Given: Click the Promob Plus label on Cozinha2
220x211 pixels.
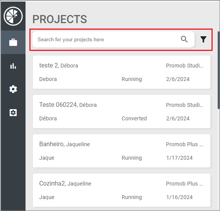Looking at the screenshot, I should click(184, 184).
